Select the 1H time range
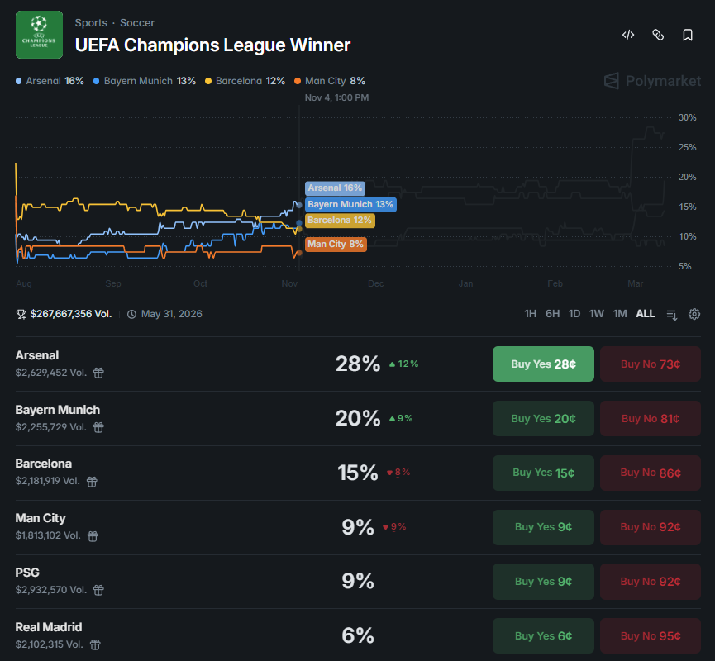Image resolution: width=715 pixels, height=661 pixels. click(531, 314)
